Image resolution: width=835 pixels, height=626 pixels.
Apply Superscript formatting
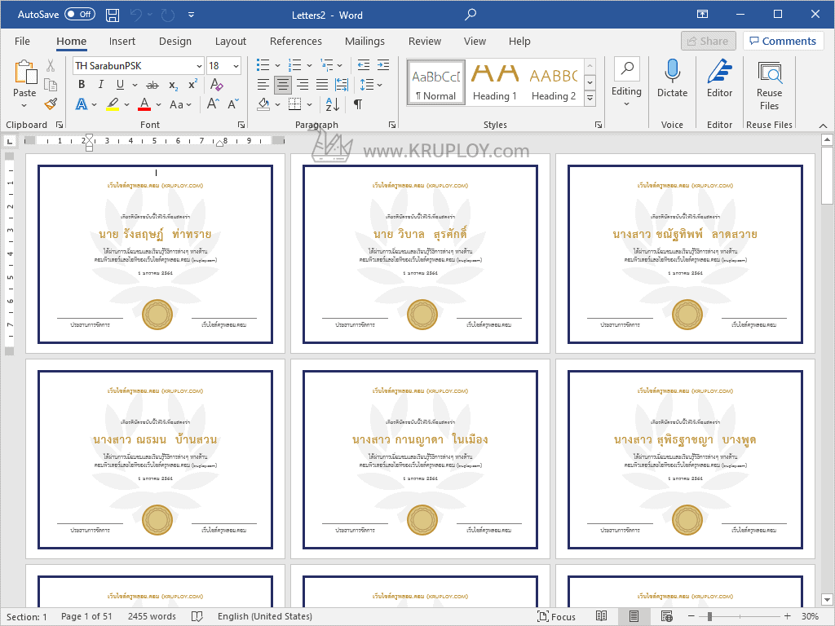coord(192,85)
